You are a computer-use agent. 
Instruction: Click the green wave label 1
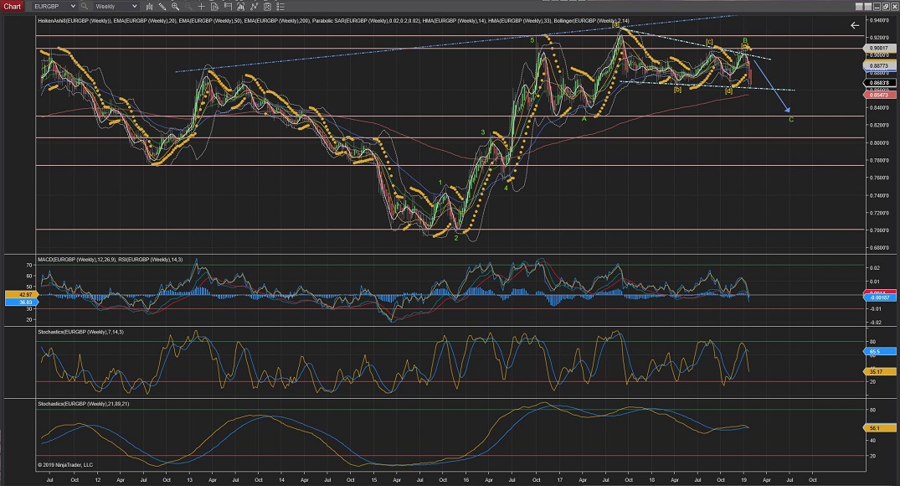pyautogui.click(x=440, y=183)
